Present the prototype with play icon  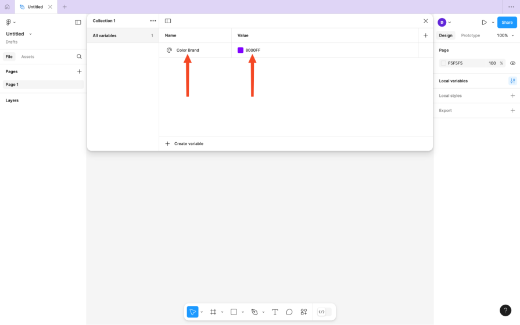point(484,23)
